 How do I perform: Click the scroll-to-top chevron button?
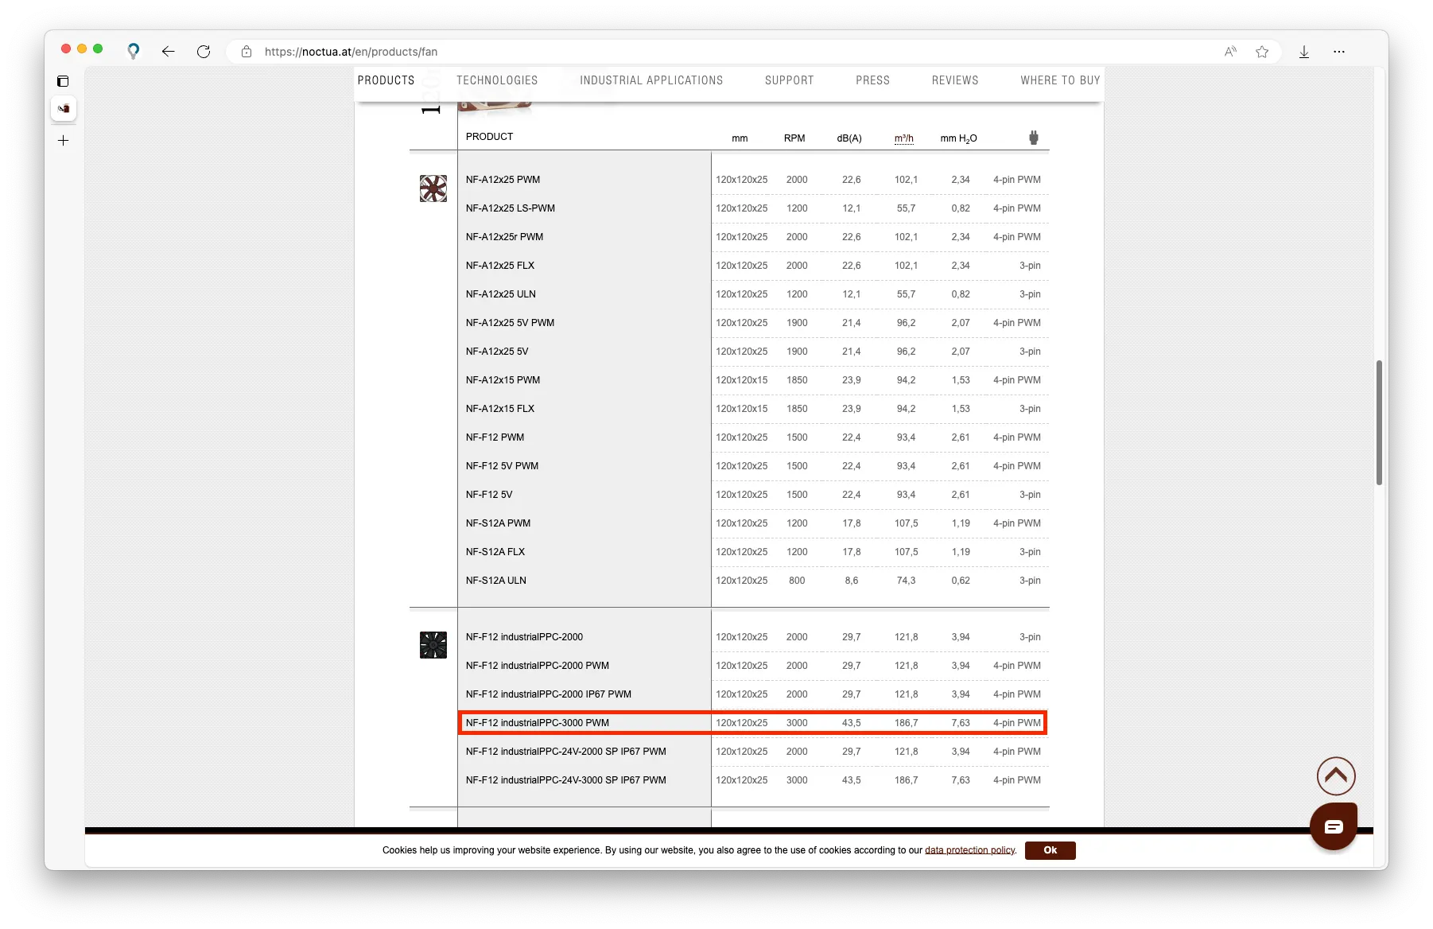click(1336, 775)
